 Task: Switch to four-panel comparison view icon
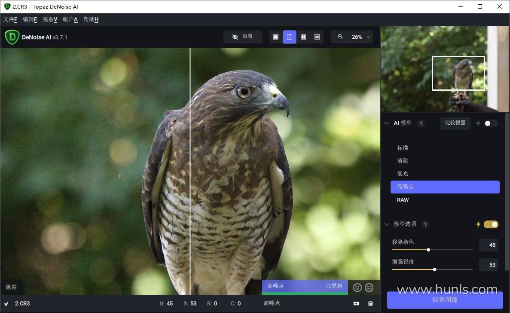point(317,37)
